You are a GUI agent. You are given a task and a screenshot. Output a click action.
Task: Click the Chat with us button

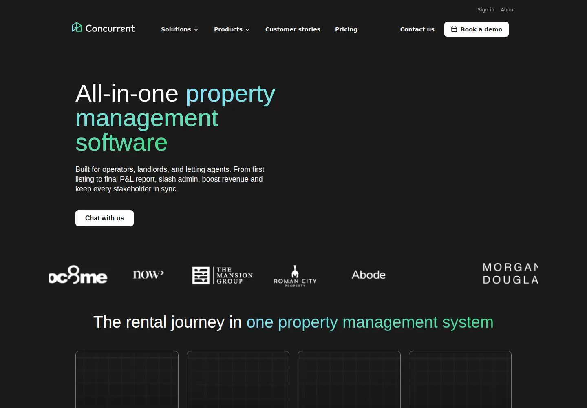point(104,218)
